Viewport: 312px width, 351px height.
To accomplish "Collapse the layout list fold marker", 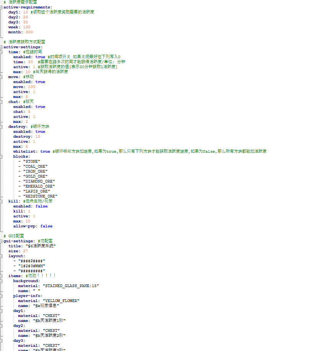I will coord(2,256).
